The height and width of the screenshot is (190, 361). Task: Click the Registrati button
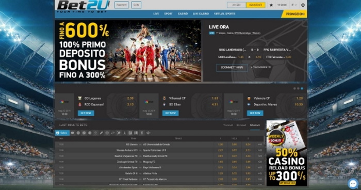click(x=255, y=5)
